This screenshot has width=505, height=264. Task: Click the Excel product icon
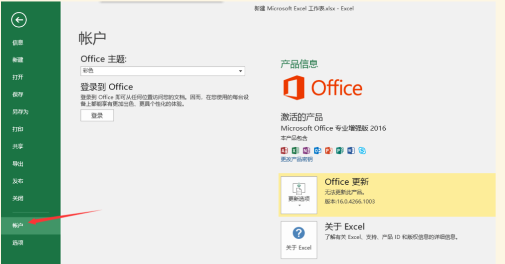[295, 151]
